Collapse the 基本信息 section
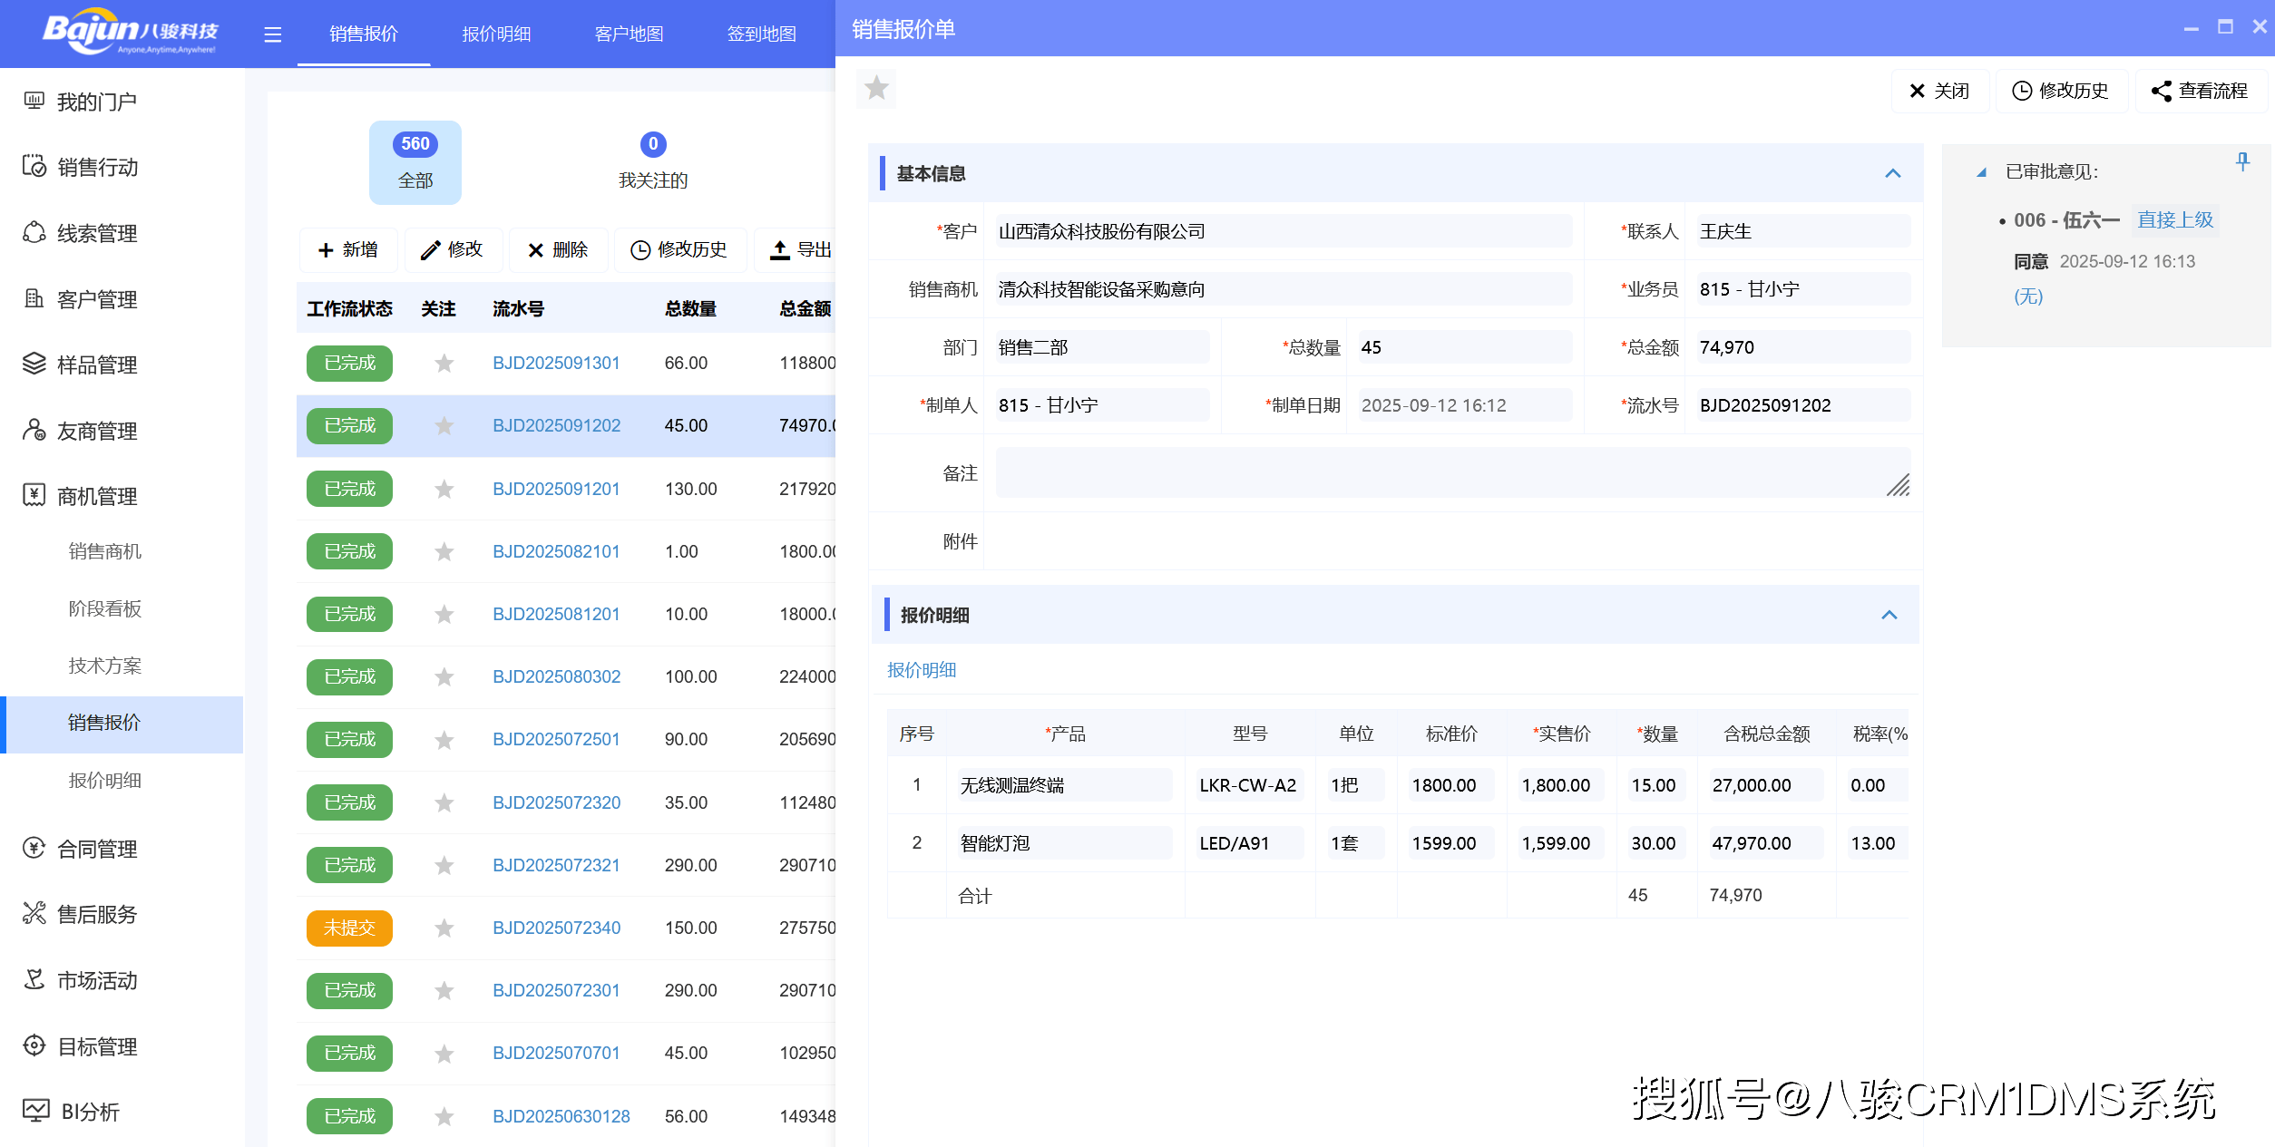Image resolution: width=2275 pixels, height=1147 pixels. [x=1892, y=173]
